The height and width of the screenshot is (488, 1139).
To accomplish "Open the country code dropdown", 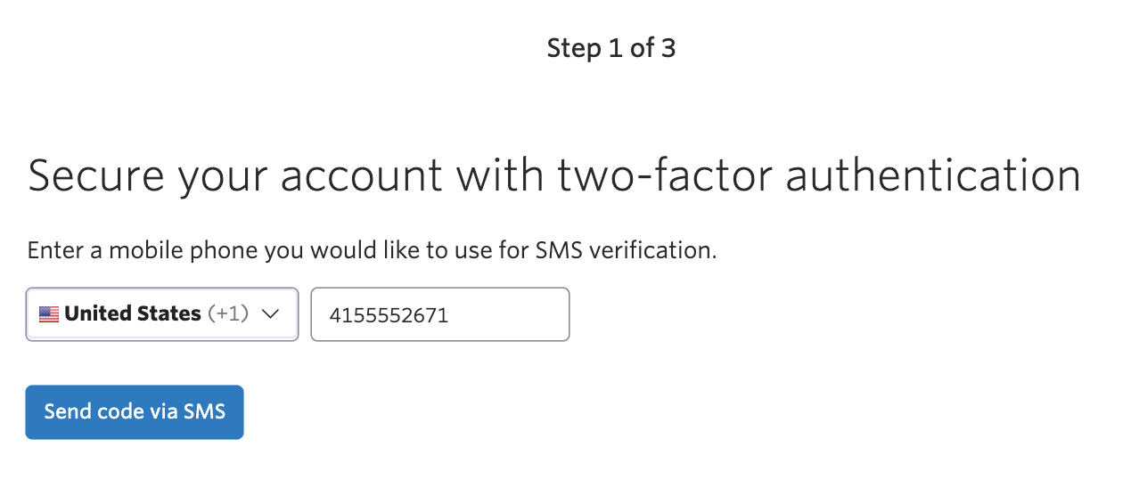I will pos(161,314).
